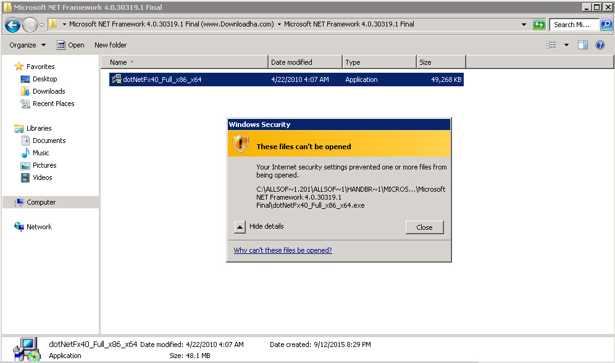Select Libraries in navigation pane

[33, 128]
